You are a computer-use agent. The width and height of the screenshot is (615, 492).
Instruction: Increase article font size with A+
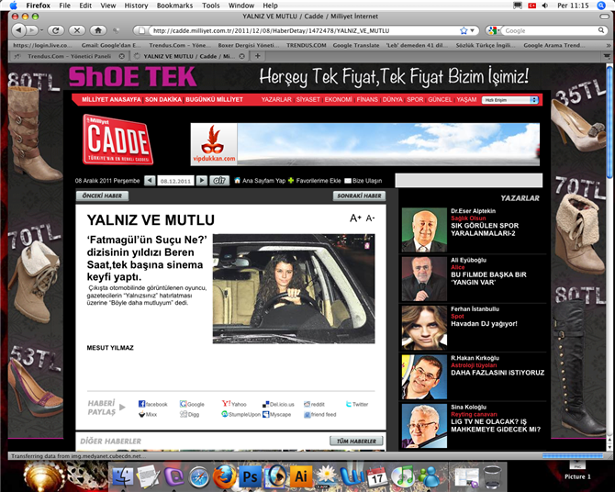355,218
